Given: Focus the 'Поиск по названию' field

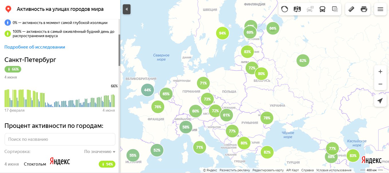Looking at the screenshot, I should pyautogui.click(x=60, y=139).
